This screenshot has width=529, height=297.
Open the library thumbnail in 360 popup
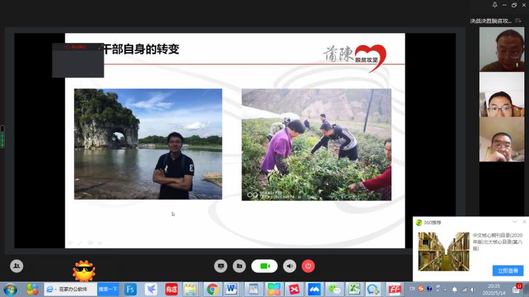(443, 251)
